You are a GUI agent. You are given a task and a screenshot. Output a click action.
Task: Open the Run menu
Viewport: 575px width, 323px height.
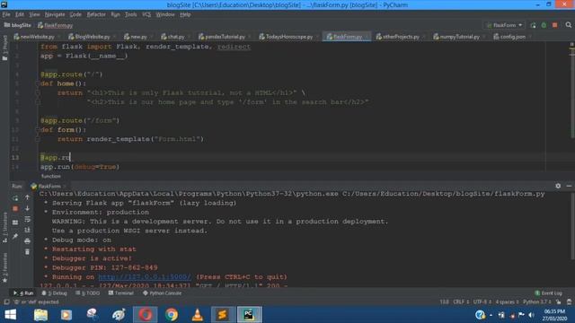pyautogui.click(x=115, y=14)
